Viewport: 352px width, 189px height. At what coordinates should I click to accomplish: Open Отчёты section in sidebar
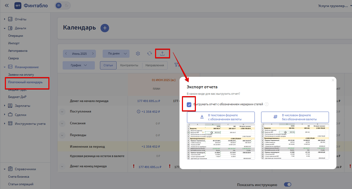click(20, 19)
